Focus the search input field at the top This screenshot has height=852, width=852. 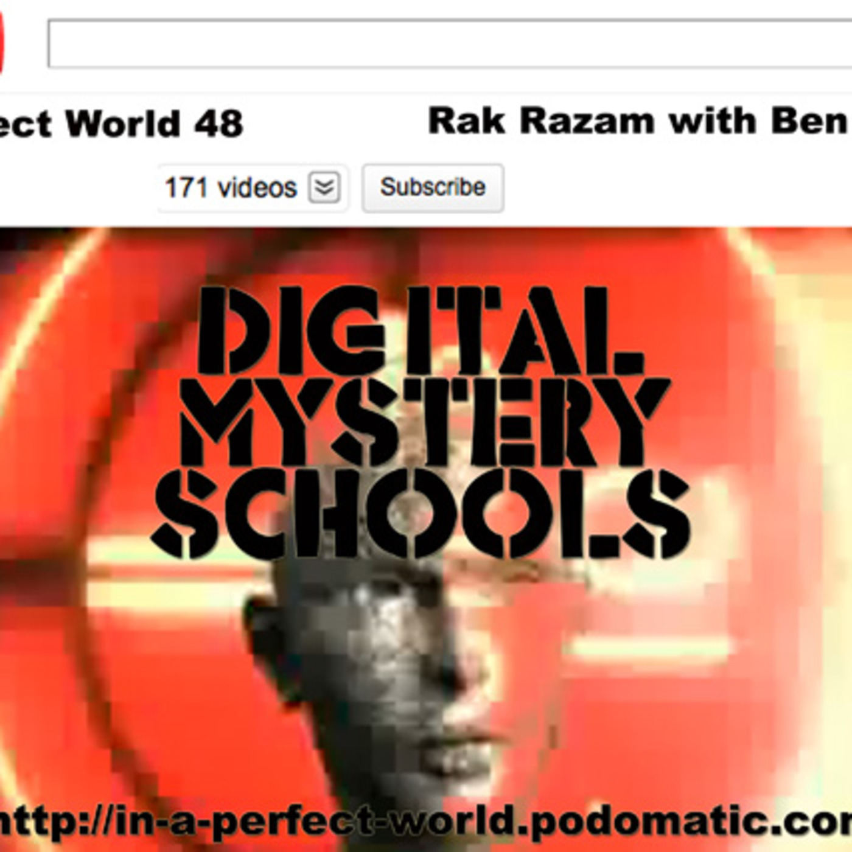coord(450,43)
